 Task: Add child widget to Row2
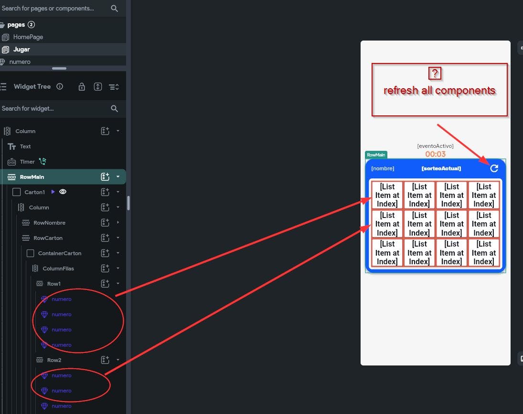pos(105,360)
